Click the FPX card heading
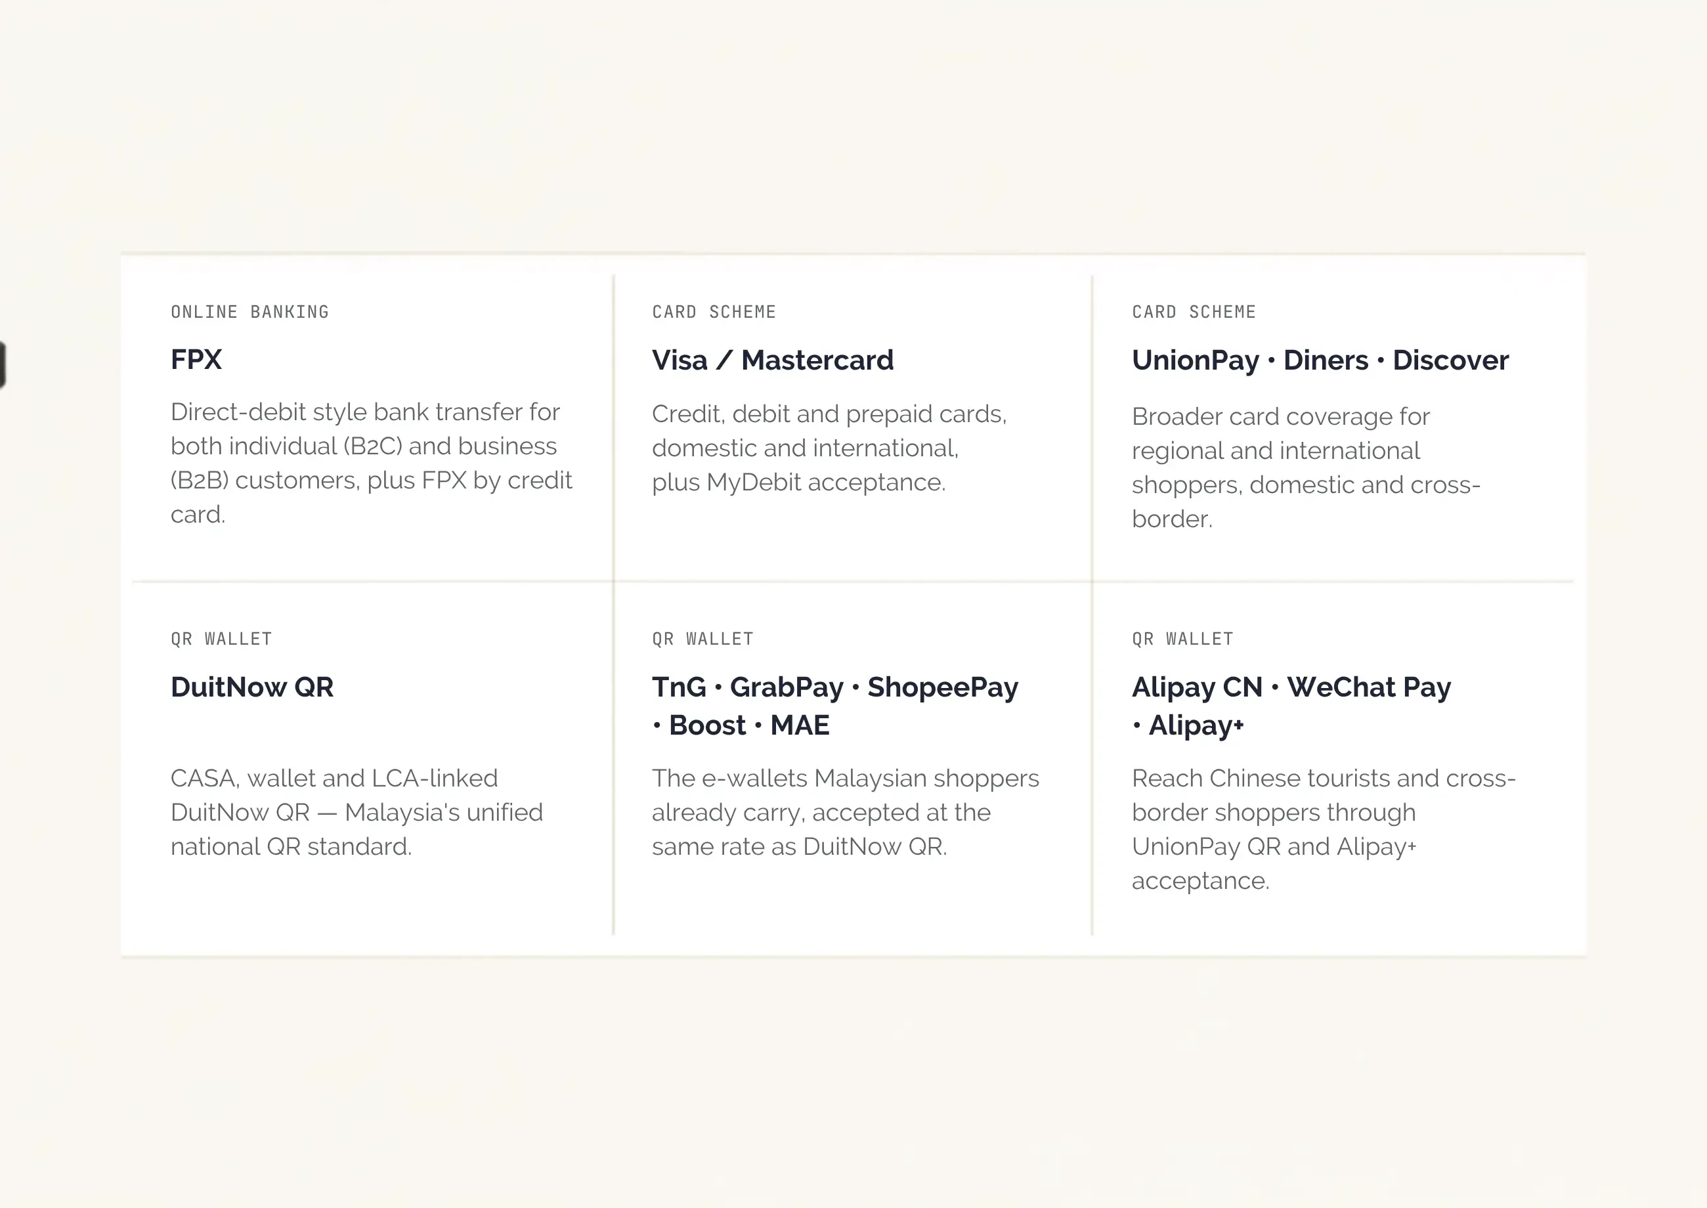This screenshot has width=1707, height=1208. tap(196, 360)
